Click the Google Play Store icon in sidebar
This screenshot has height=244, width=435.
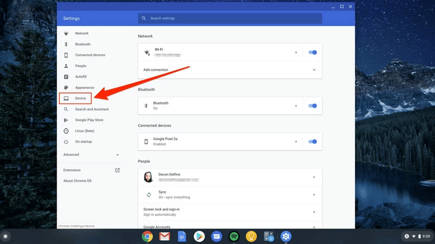click(x=66, y=120)
